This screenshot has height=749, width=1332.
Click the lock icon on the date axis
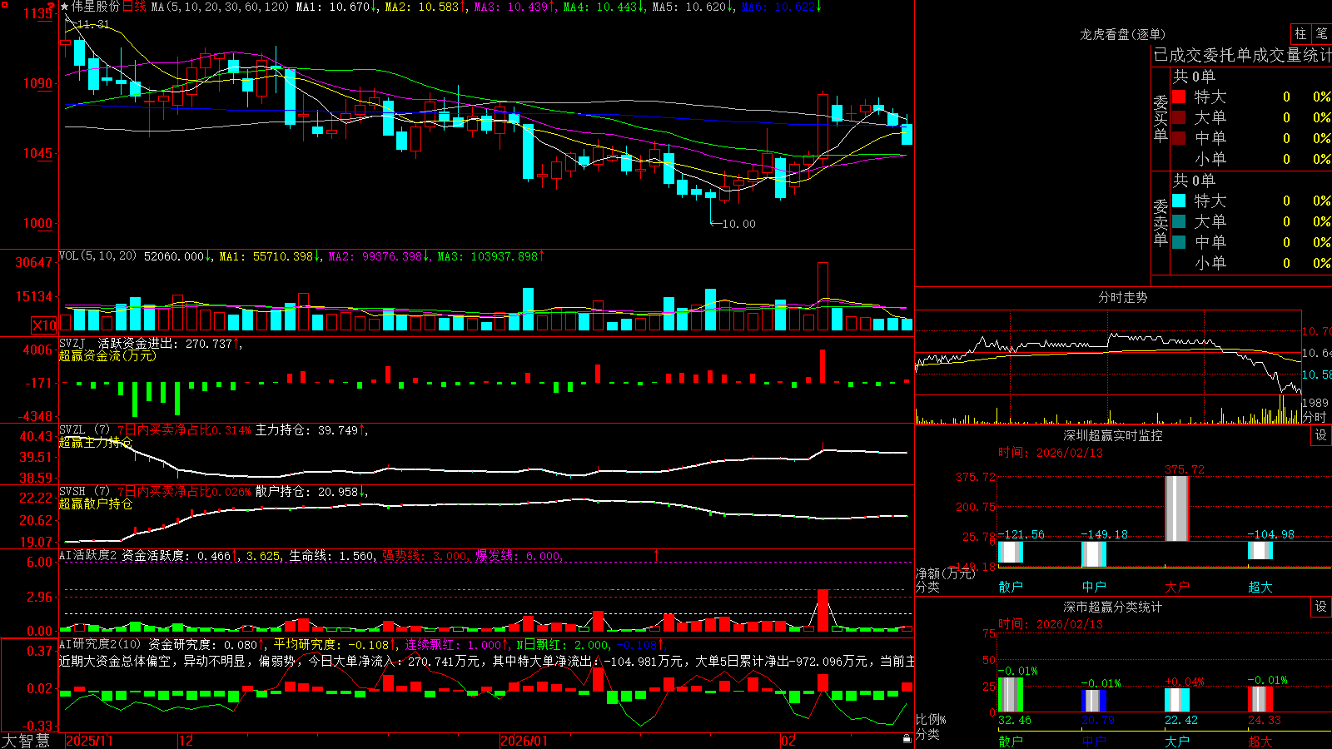point(907,739)
